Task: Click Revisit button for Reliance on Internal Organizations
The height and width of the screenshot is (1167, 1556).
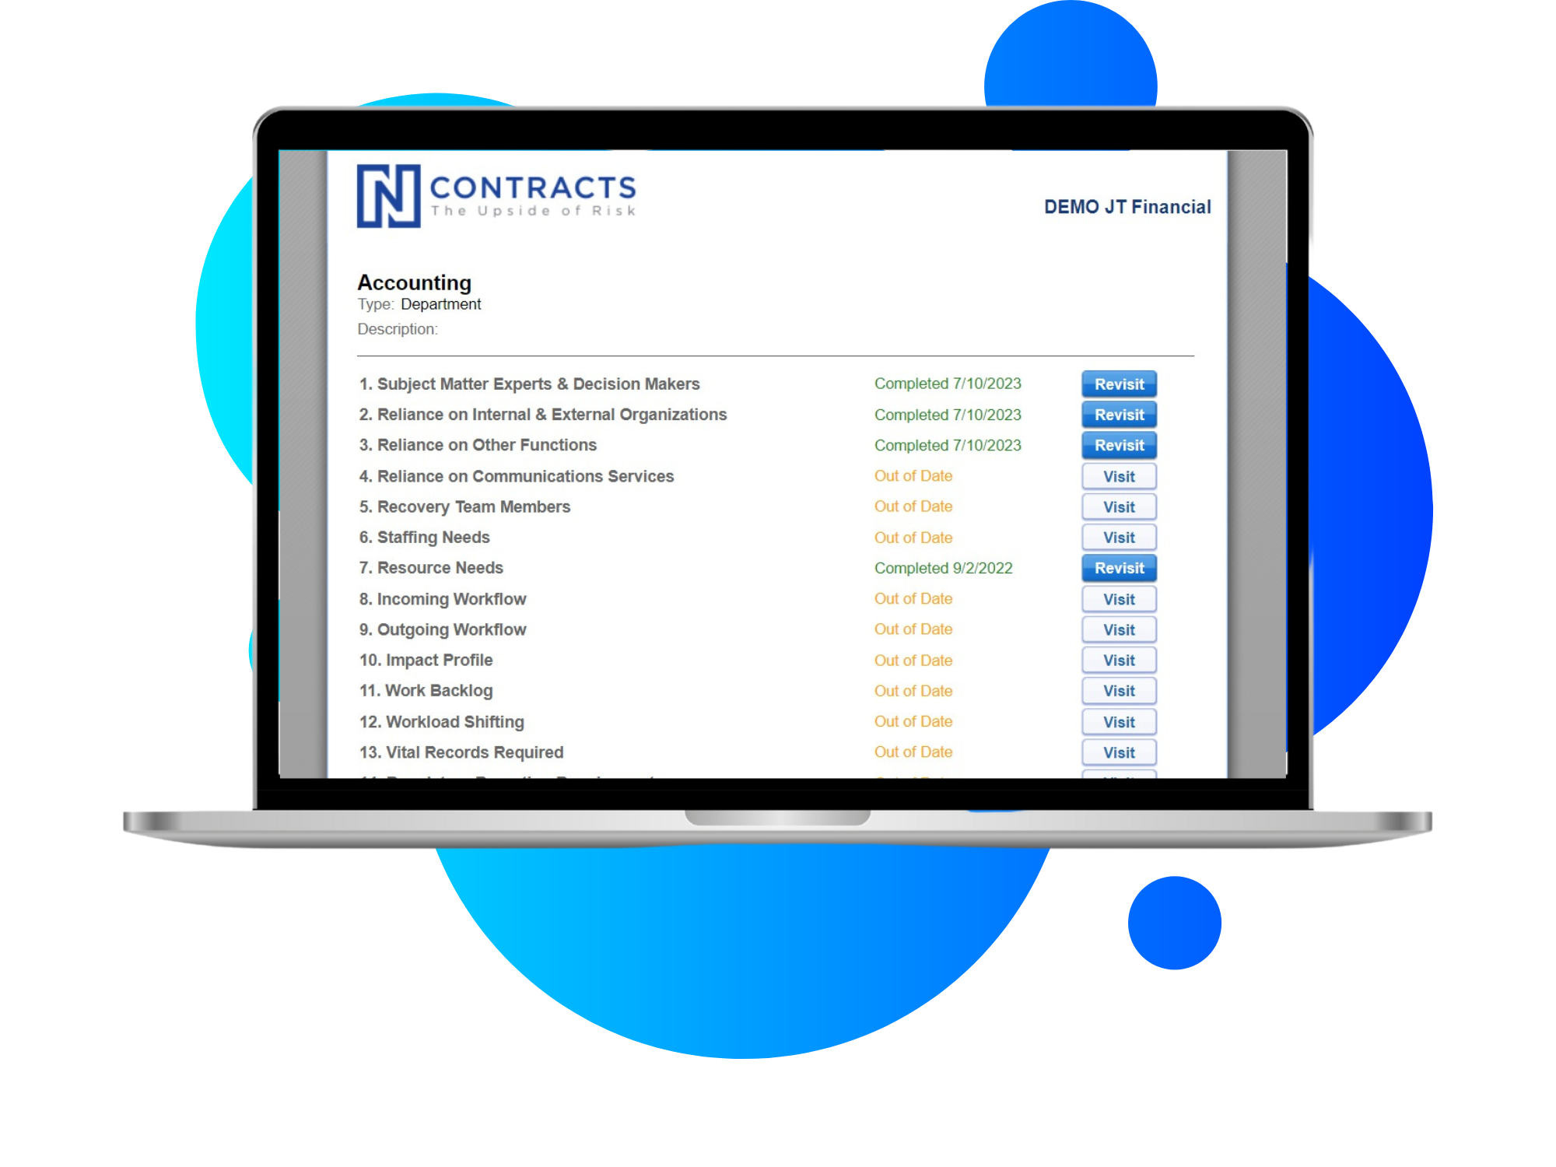Action: tap(1115, 413)
